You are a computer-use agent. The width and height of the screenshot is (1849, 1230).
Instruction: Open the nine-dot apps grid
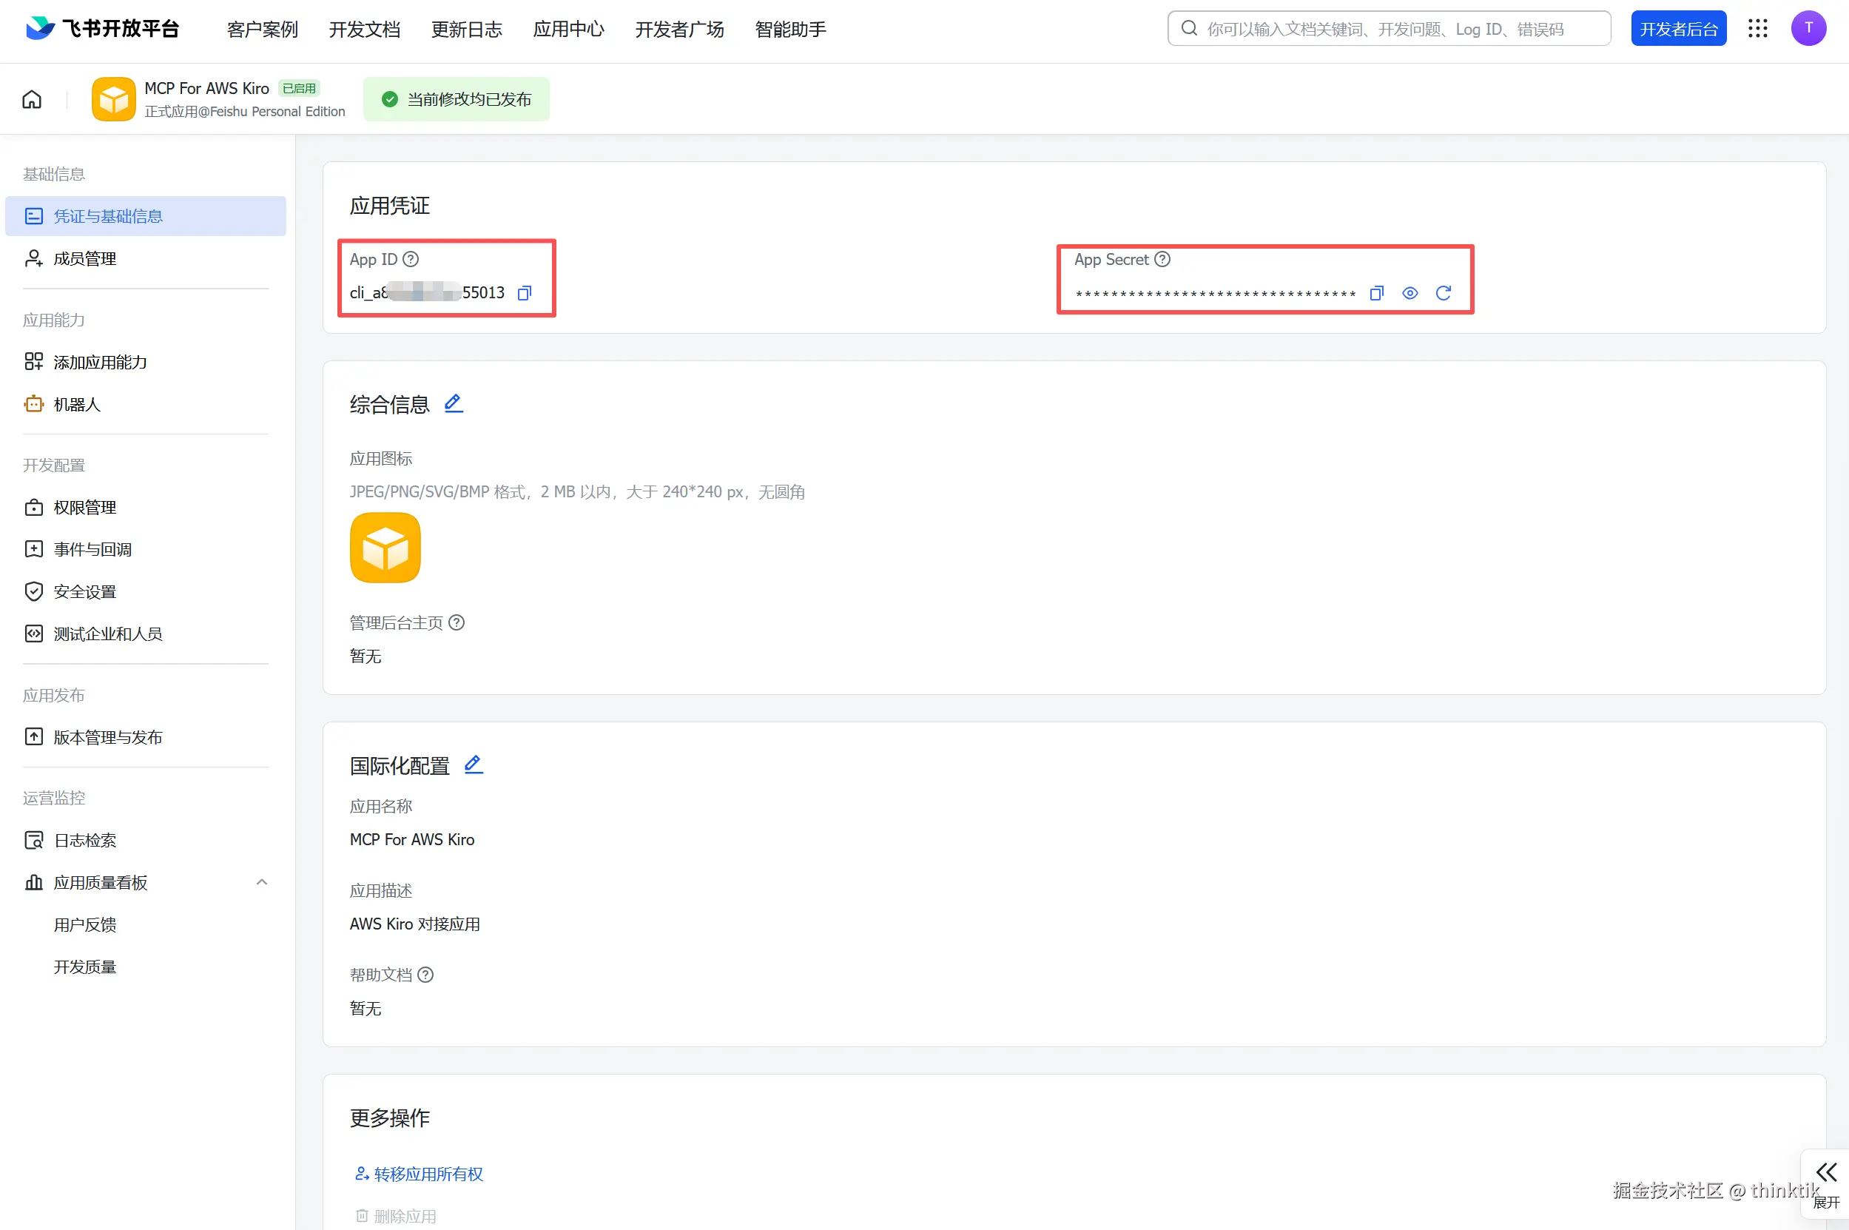[1757, 29]
